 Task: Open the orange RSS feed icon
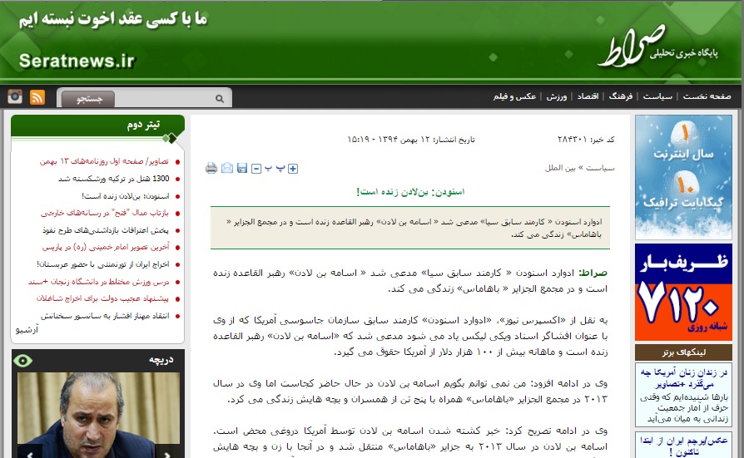(x=37, y=97)
